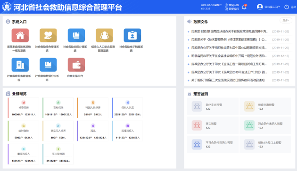Click the [2019-12-18] date entry

click(280, 56)
